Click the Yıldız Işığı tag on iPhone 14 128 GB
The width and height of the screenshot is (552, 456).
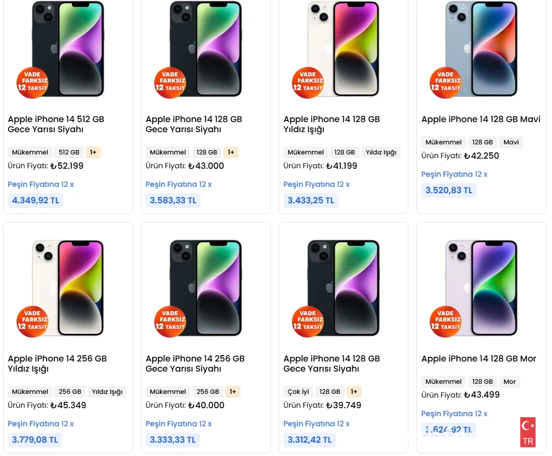(x=381, y=152)
